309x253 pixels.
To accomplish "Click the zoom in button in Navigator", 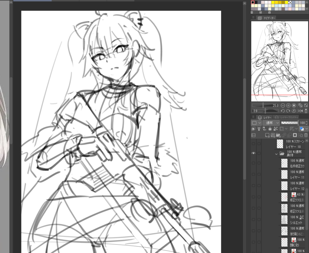I will pos(288,106).
